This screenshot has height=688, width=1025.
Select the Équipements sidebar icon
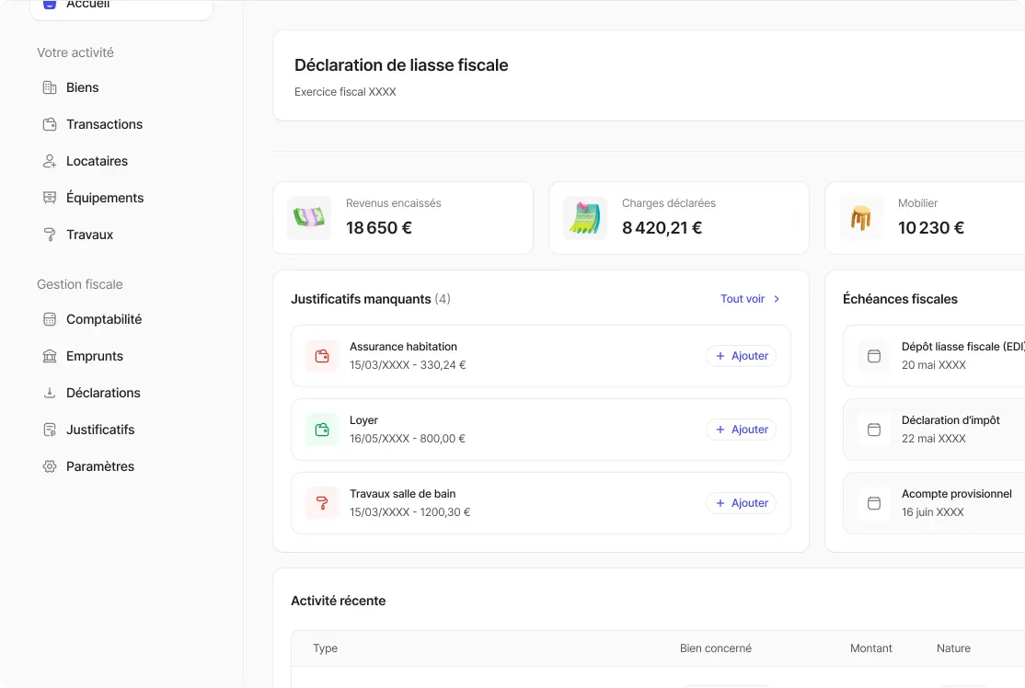click(x=49, y=197)
